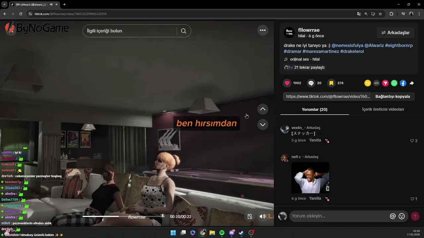Go back in Chrome
The height and width of the screenshot is (238, 424).
[5, 14]
